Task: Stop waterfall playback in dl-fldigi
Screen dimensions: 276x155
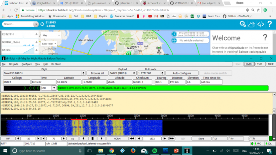Action: point(92,139)
